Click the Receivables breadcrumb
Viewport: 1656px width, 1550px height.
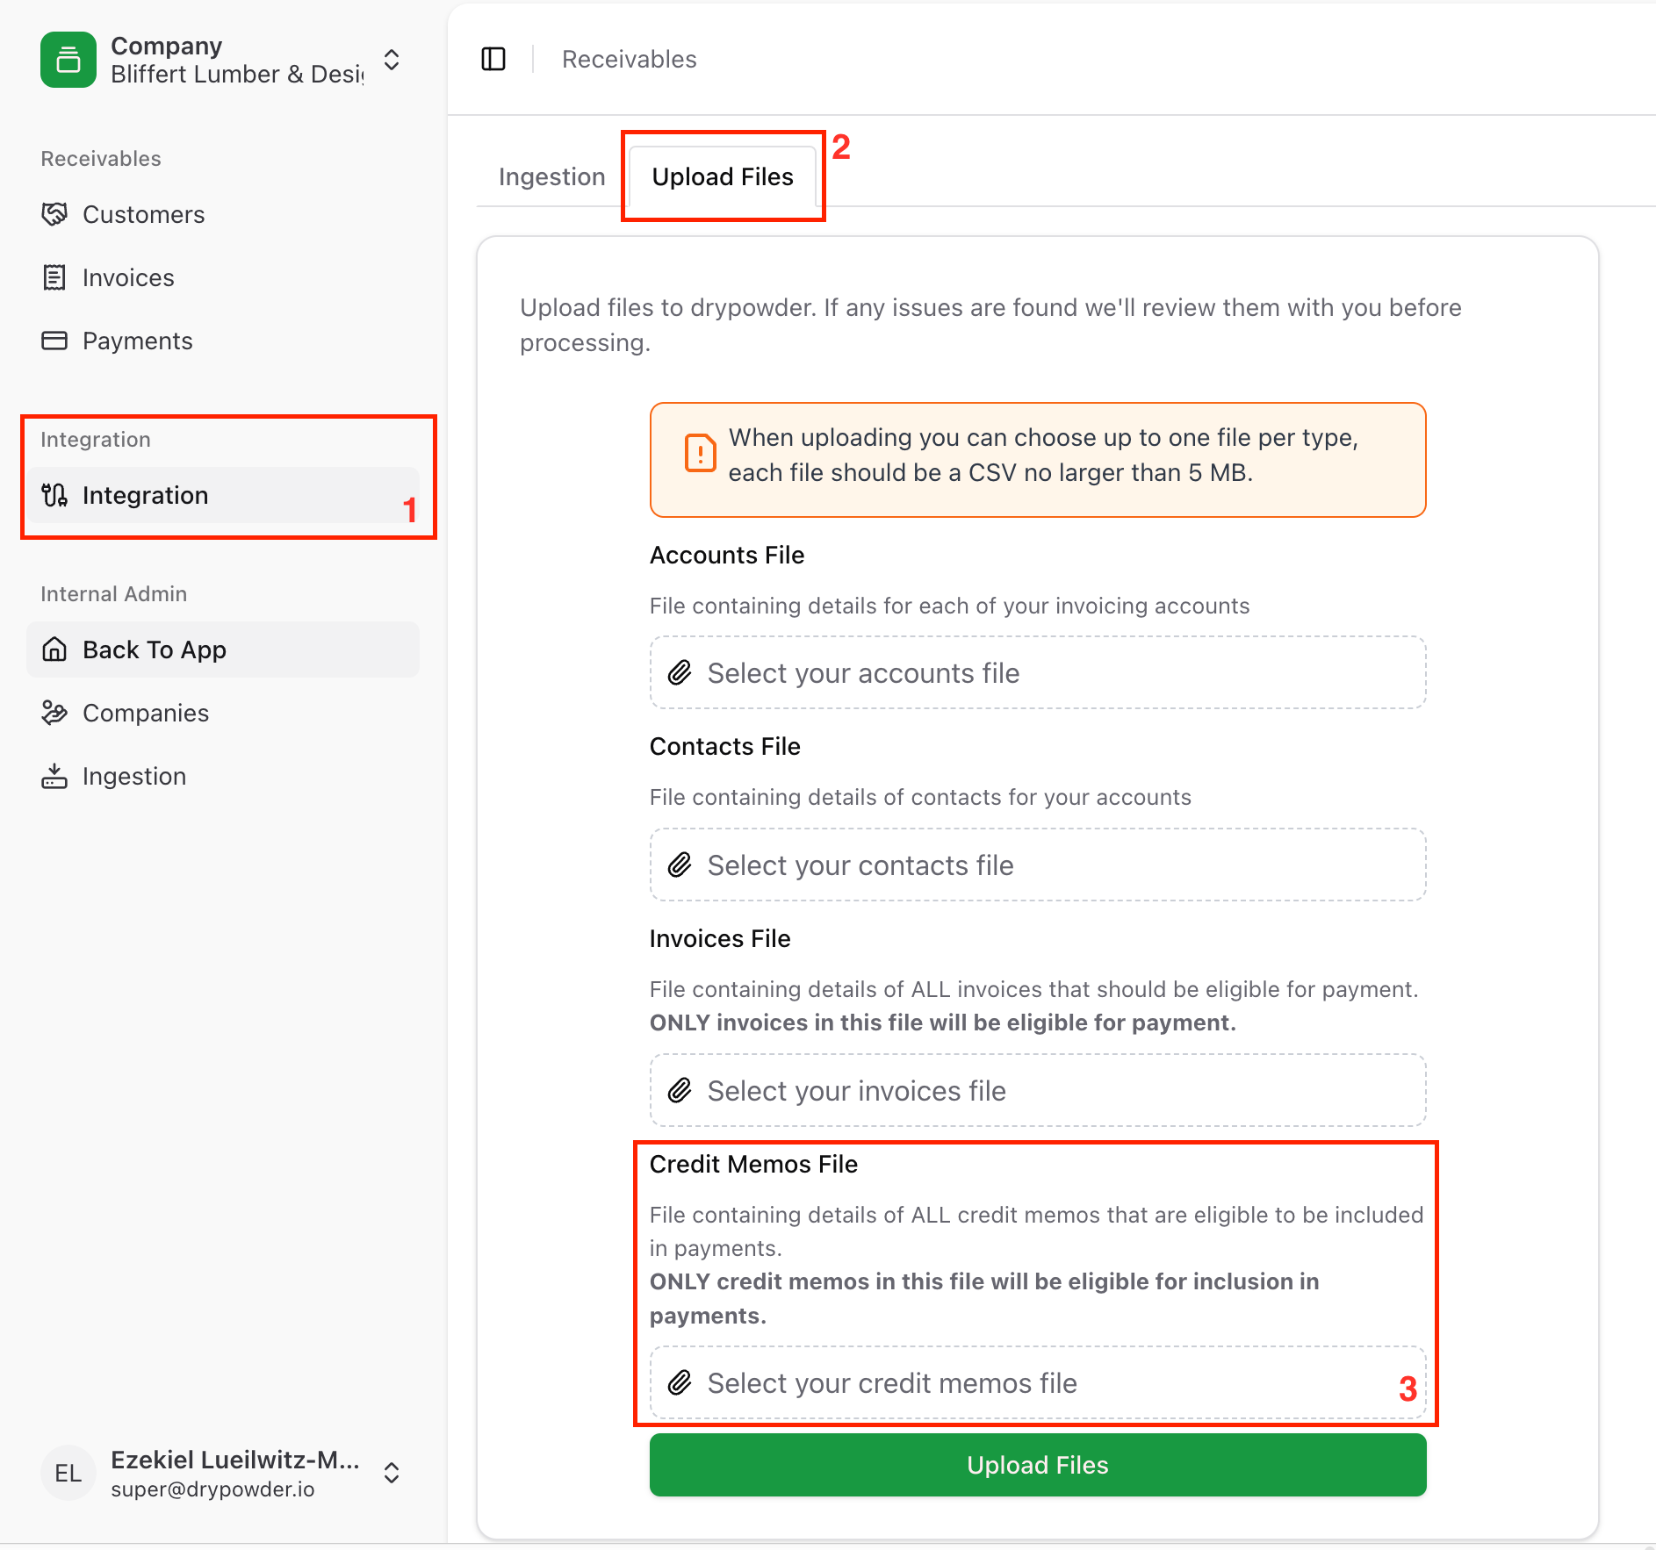(x=629, y=59)
